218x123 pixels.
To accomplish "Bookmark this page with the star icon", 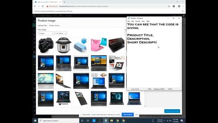I will tap(169, 6).
